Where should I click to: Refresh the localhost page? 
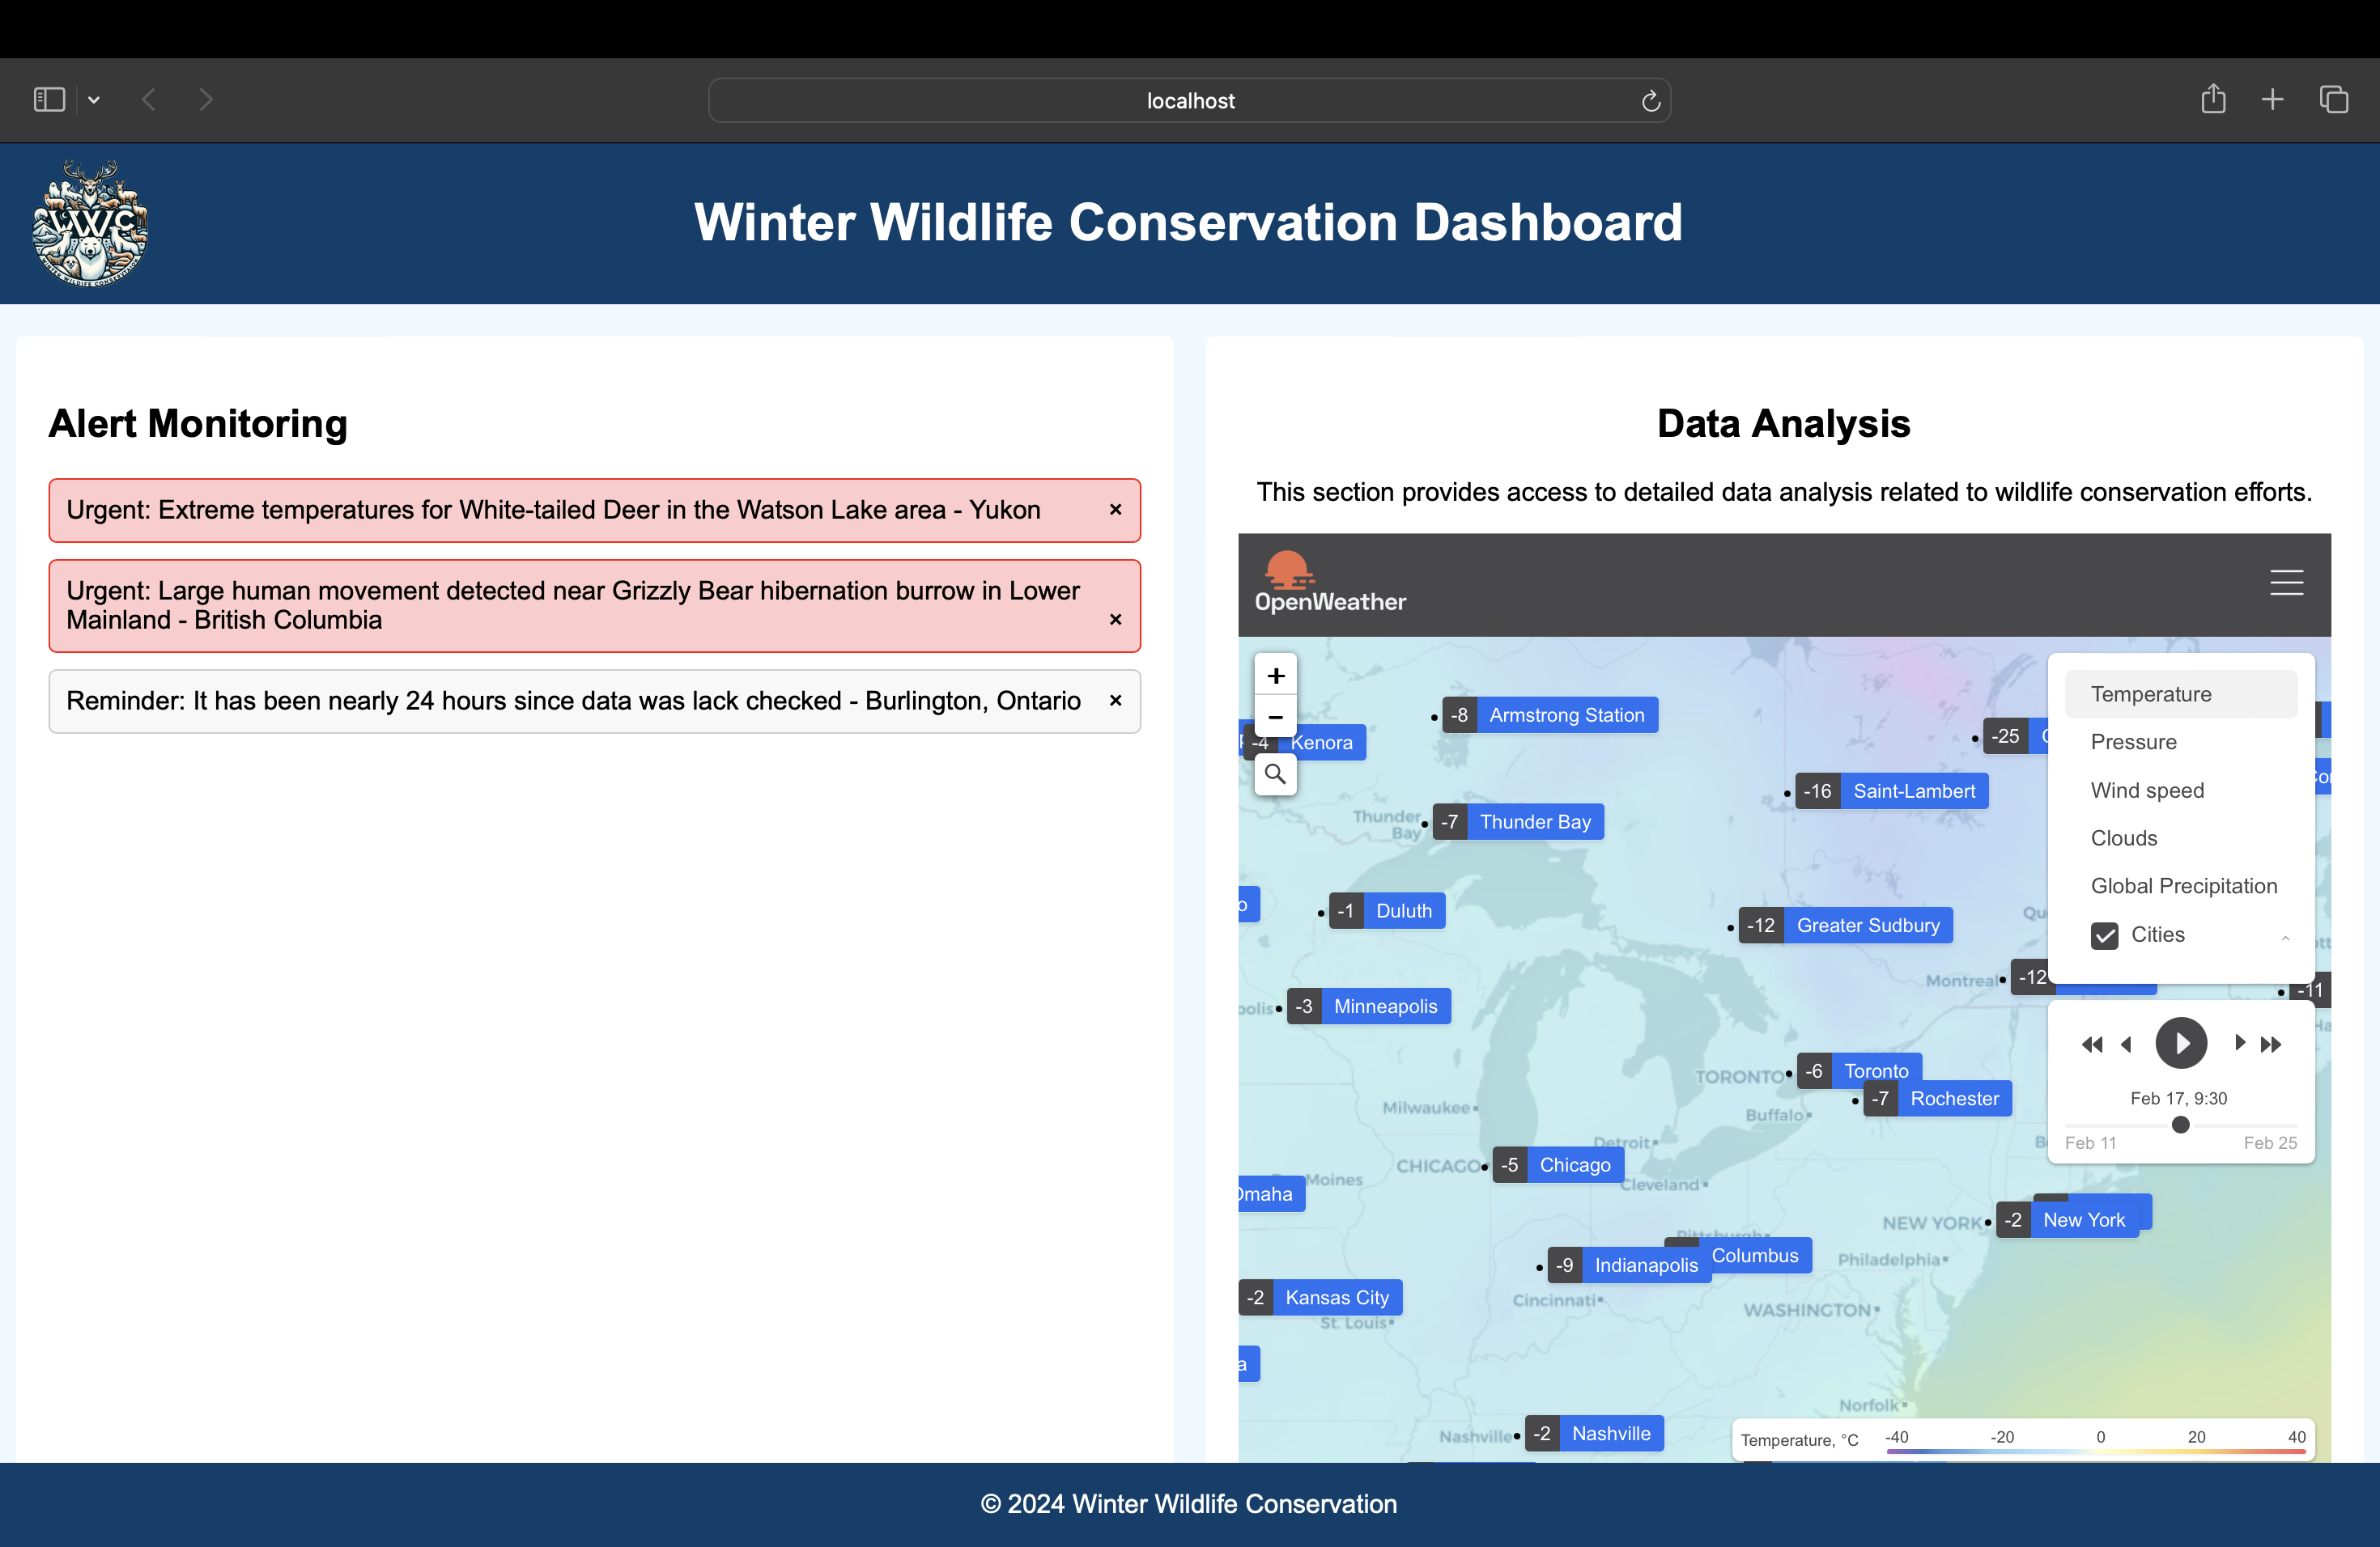pyautogui.click(x=1650, y=100)
